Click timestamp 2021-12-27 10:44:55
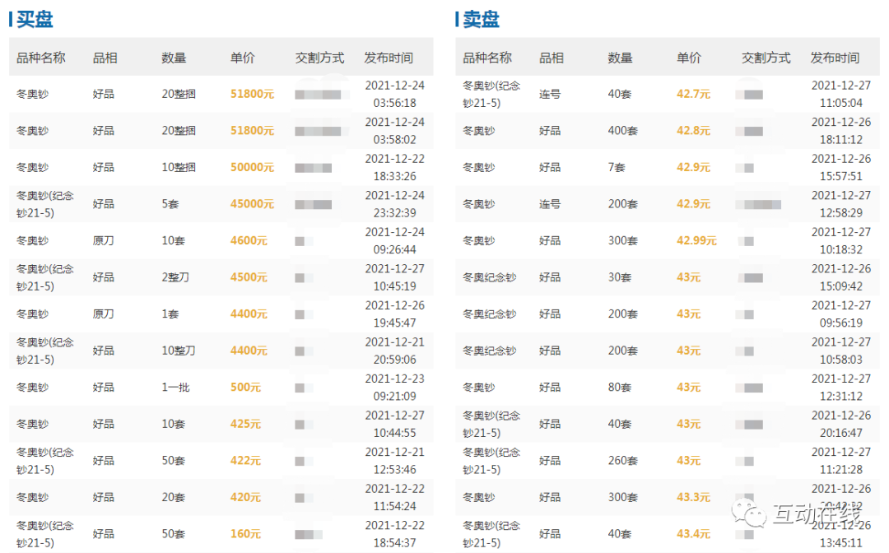The height and width of the screenshot is (553, 889). [x=394, y=424]
